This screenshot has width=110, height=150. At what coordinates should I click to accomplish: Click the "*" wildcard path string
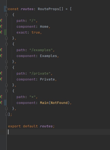click(x=32, y=97)
